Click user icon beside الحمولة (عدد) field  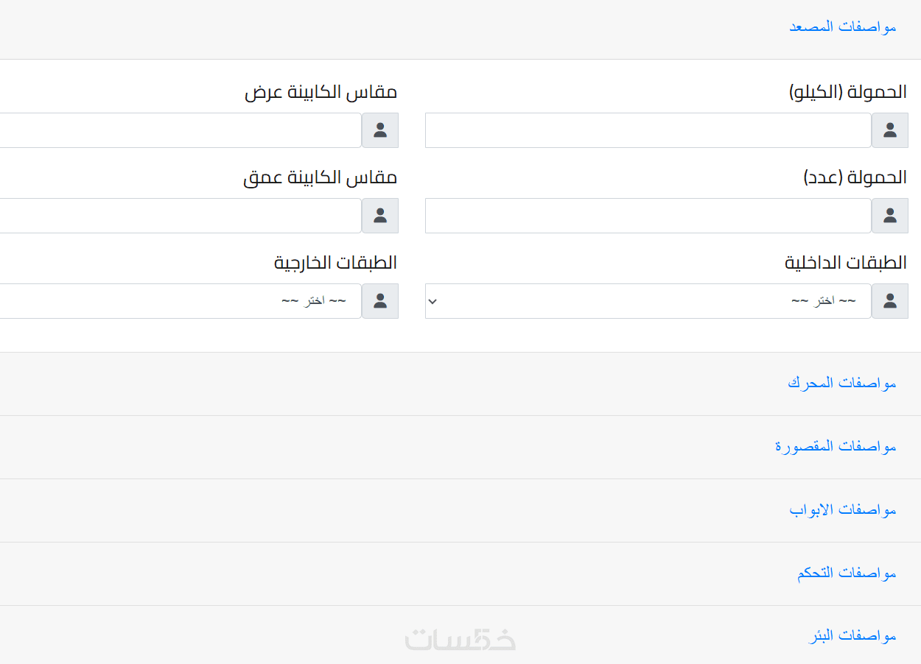coord(890,216)
